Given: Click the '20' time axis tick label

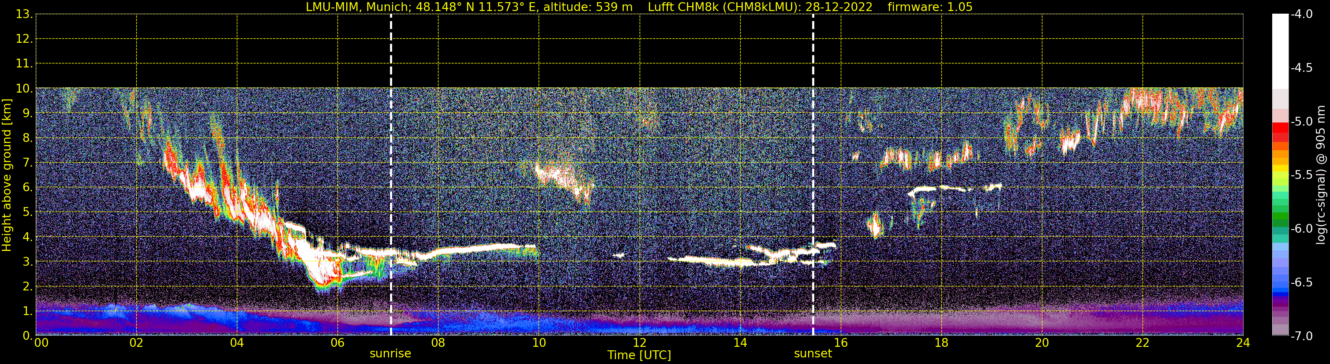Looking at the screenshot, I should [1042, 343].
